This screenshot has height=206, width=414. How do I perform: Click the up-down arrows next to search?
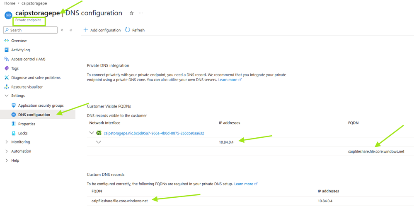point(62,30)
